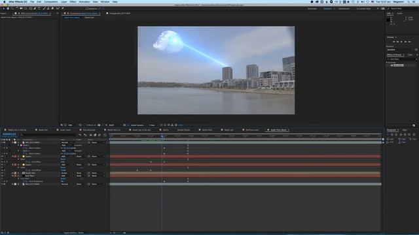
Task: Expand the Death Star layer twirl arrow
Action: click(x=12, y=173)
